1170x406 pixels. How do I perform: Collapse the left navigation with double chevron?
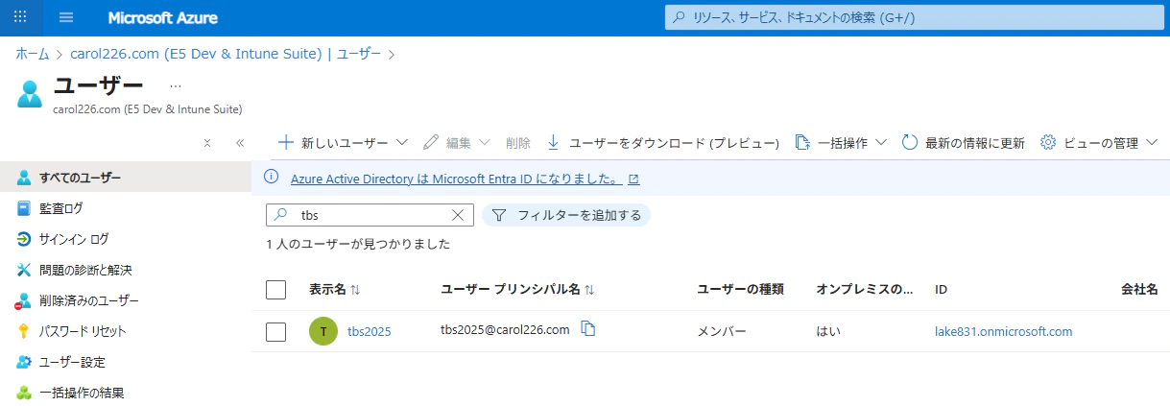coord(240,143)
